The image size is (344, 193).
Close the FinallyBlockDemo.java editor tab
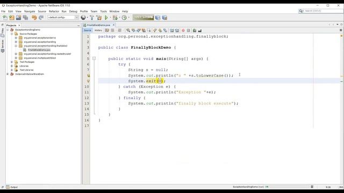pos(113,25)
